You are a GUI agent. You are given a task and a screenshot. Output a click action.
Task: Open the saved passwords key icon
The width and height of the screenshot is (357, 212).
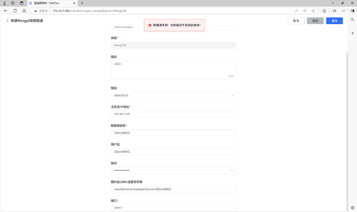click(296, 11)
